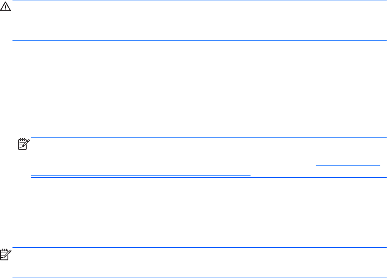Click the blue rule below the bottom note
This screenshot has height=278, width=387.
coord(193,278)
